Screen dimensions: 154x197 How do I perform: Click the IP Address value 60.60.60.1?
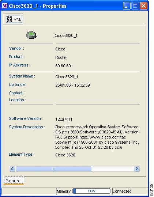tap(64, 66)
